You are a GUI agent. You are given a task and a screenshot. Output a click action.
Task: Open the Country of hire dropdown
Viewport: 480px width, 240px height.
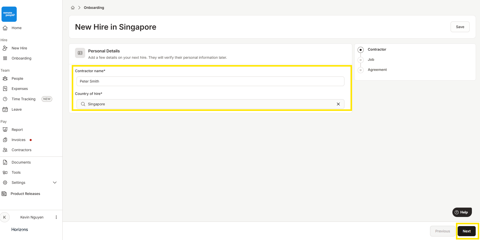click(210, 104)
